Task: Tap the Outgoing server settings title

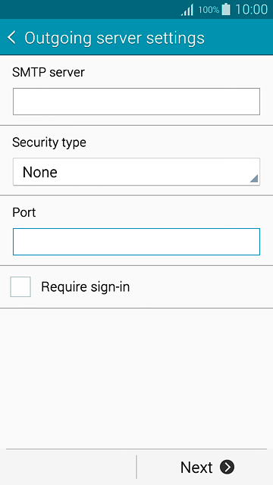Action: [x=115, y=38]
